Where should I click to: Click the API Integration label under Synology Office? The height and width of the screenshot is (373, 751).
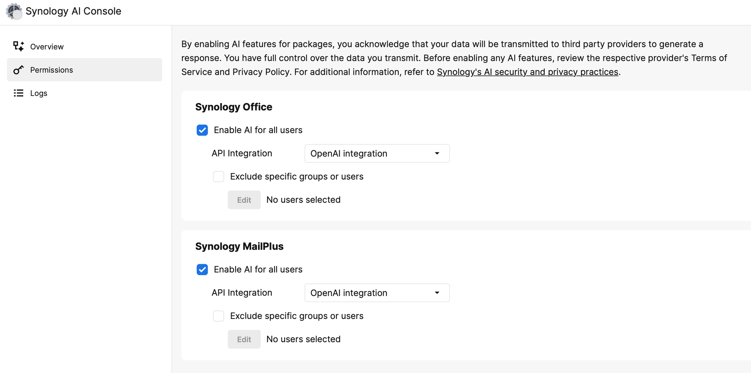point(242,153)
